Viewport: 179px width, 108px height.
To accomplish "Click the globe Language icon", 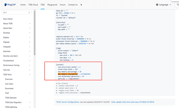I will coord(157,5).
